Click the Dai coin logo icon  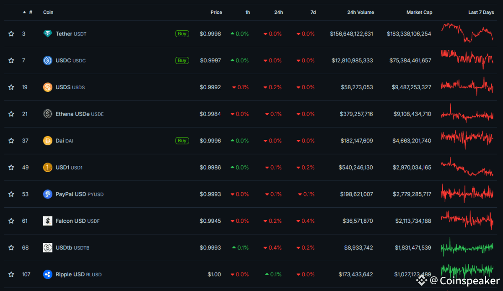click(x=48, y=141)
